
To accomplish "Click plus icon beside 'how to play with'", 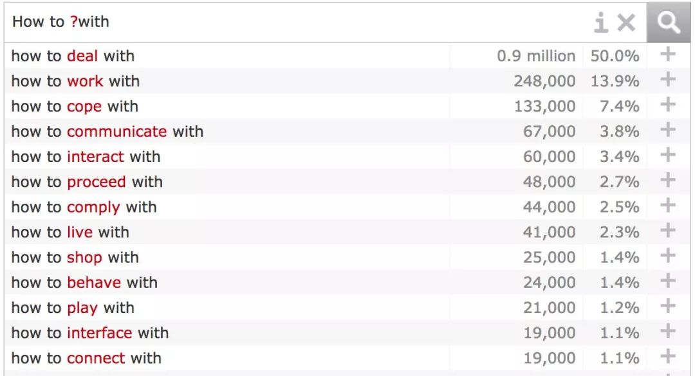I will (x=667, y=306).
